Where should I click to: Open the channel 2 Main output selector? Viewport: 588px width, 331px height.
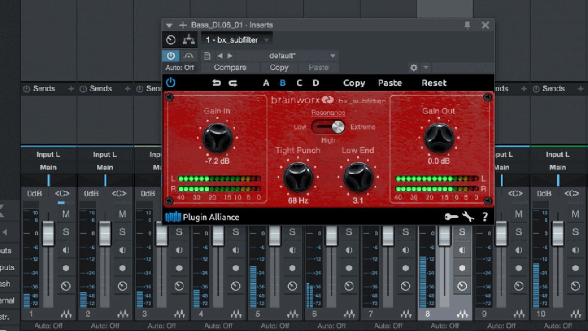coord(105,167)
